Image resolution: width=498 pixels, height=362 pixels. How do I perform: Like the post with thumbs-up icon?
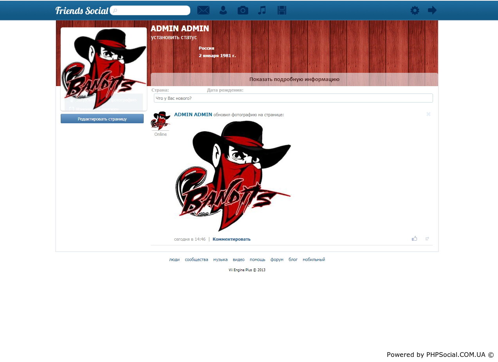(x=414, y=238)
